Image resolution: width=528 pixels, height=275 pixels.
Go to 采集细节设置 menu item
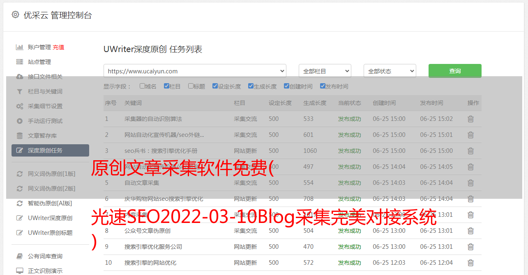(45, 106)
